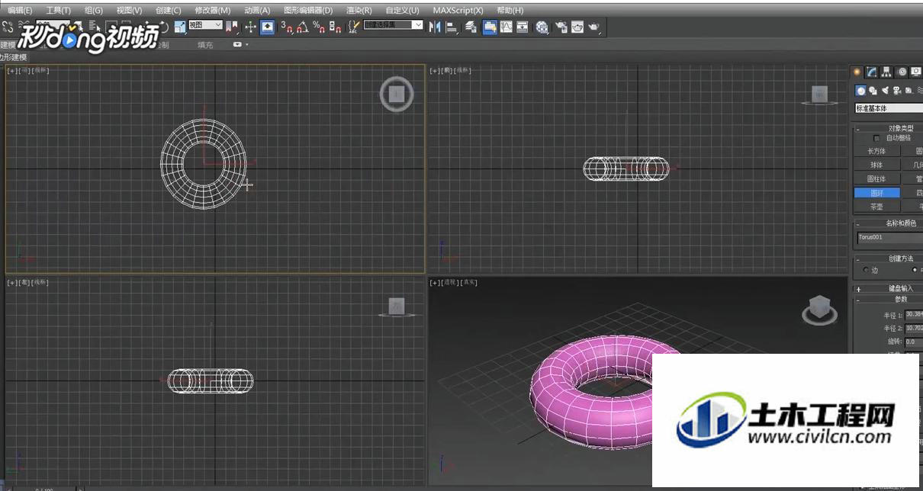Toggle the Percent Snap icon
Viewport: 923px width, 491px height.
[x=319, y=27]
